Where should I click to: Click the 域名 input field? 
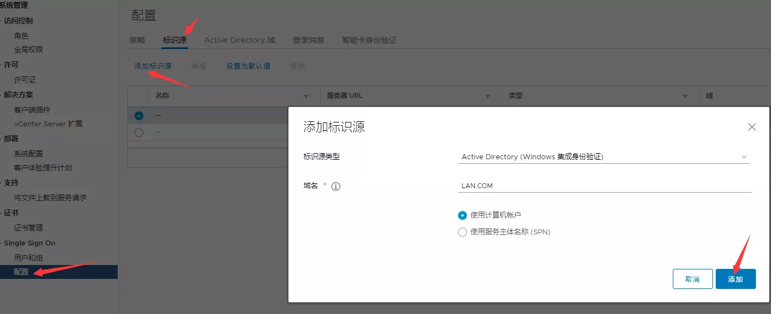604,186
